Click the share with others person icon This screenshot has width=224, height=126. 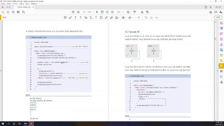tap(221, 12)
